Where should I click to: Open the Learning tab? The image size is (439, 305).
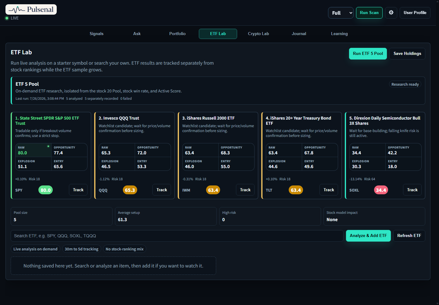339,34
